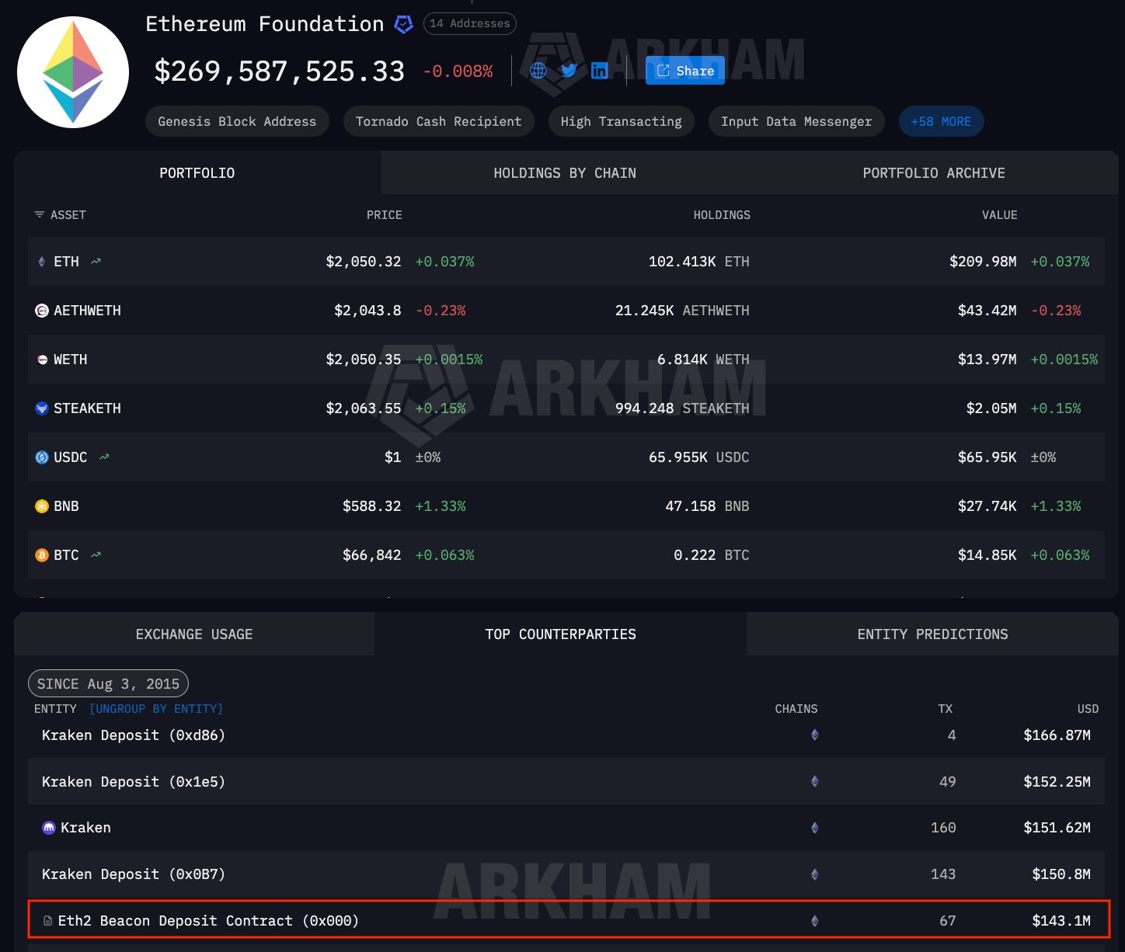
Task: Click the Share button
Action: point(684,71)
